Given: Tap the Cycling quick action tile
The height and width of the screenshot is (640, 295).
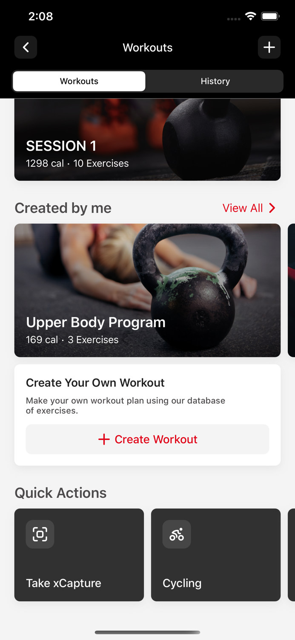Looking at the screenshot, I should [x=216, y=555].
